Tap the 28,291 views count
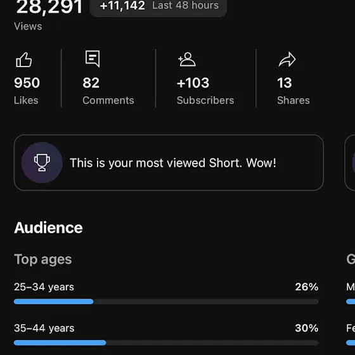This screenshot has width=355, height=355. [49, 7]
